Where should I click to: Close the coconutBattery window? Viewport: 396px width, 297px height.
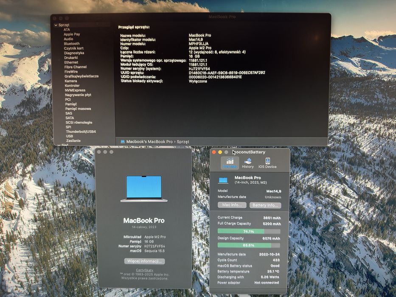(x=214, y=152)
